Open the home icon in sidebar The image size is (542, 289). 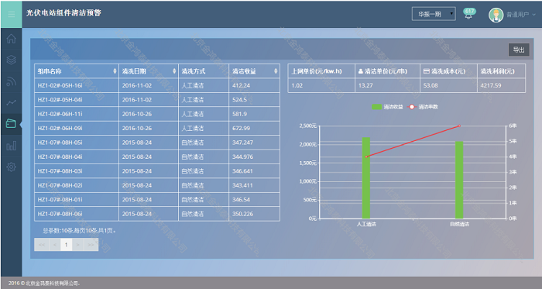(x=11, y=39)
